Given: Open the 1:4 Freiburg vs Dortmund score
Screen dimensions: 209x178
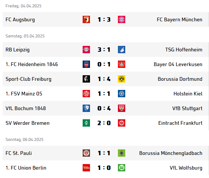Looking at the screenshot, I should coord(104,79).
